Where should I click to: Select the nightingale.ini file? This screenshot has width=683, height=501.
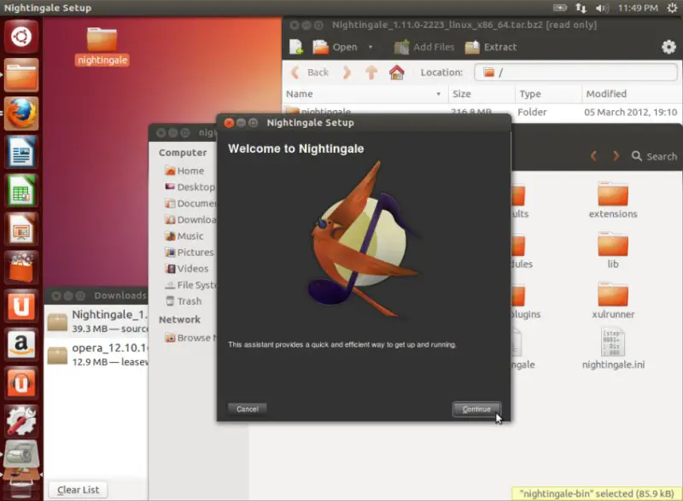pyautogui.click(x=613, y=349)
